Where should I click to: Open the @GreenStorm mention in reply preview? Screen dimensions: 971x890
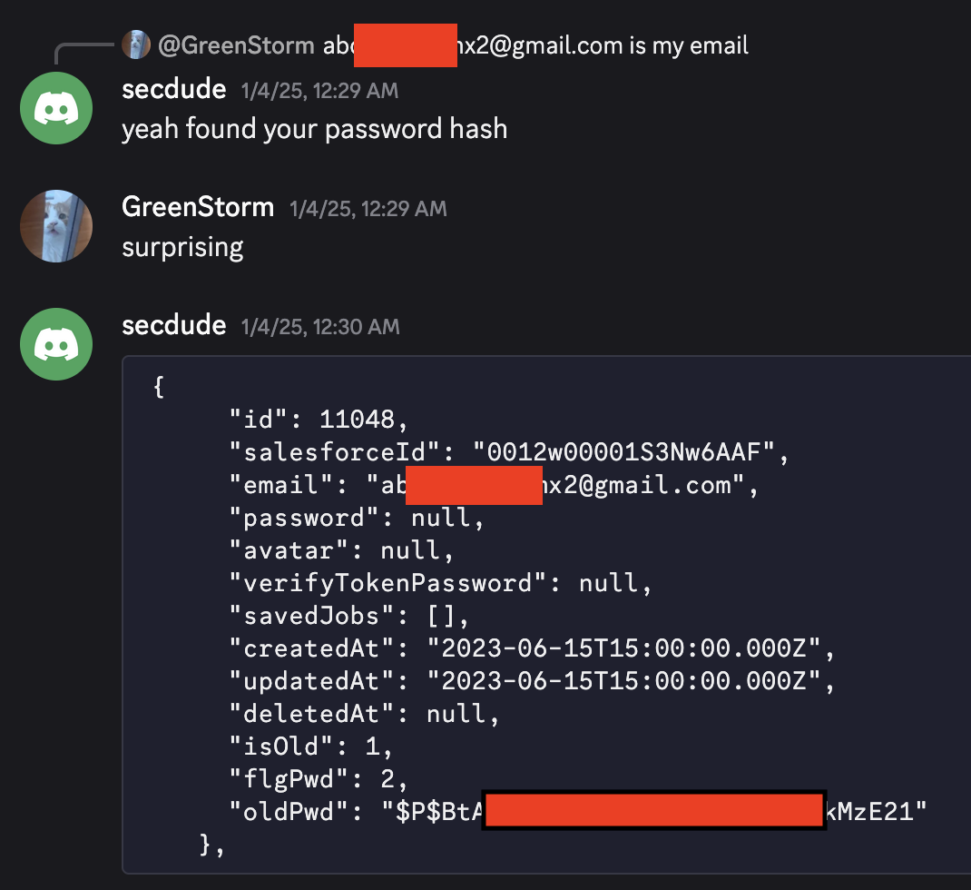point(236,45)
